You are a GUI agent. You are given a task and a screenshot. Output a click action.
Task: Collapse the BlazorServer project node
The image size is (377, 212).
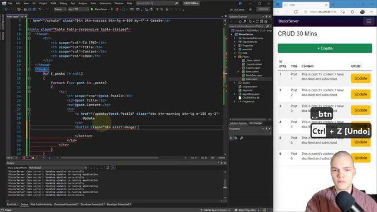pyautogui.click(x=232, y=34)
